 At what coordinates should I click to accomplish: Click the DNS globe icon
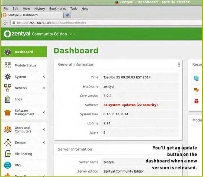tap(8, 165)
